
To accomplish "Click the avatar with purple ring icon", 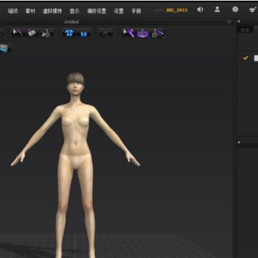I will tap(143, 34).
